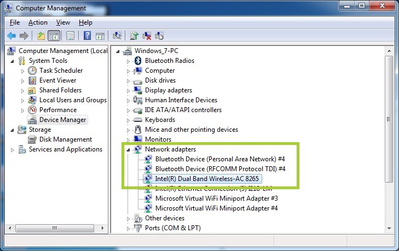Click the Keyboards device icon
Image resolution: width=399 pixels, height=251 pixels.
tap(138, 120)
